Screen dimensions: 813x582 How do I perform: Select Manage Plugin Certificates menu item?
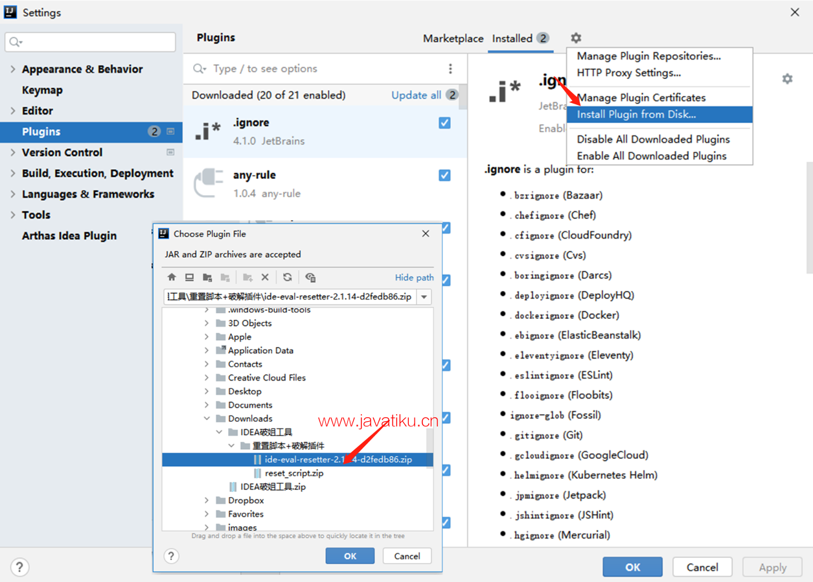659,97
